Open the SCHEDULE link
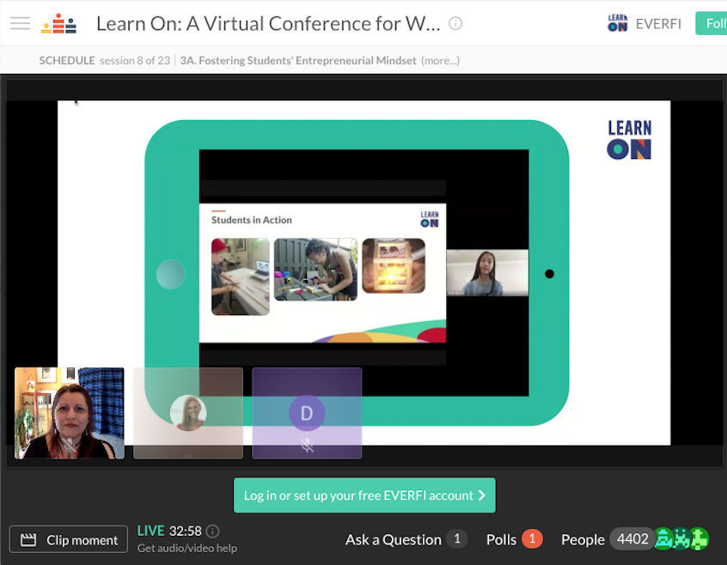Image resolution: width=727 pixels, height=565 pixels. [67, 61]
